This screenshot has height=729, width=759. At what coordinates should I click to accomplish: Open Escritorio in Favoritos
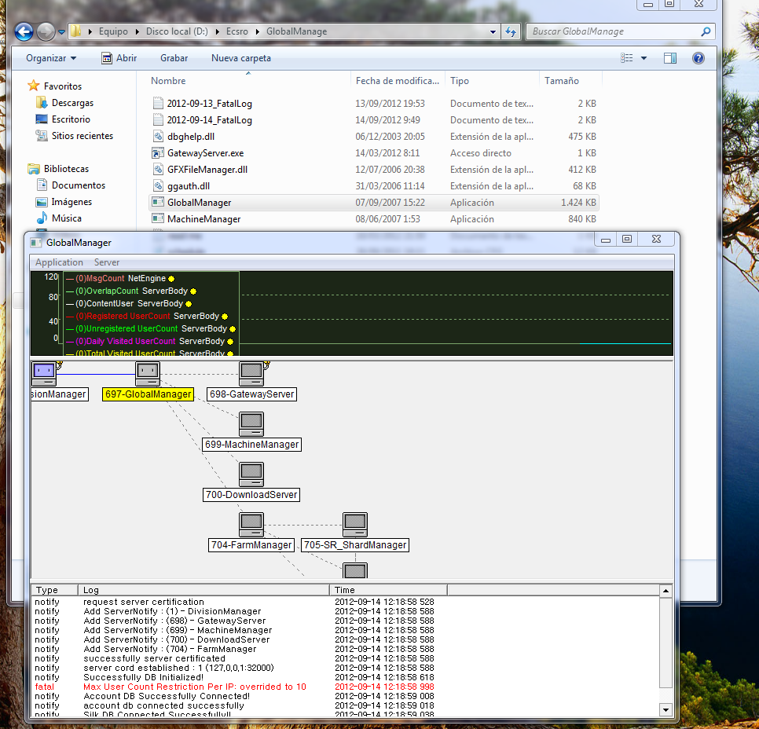tap(63, 119)
